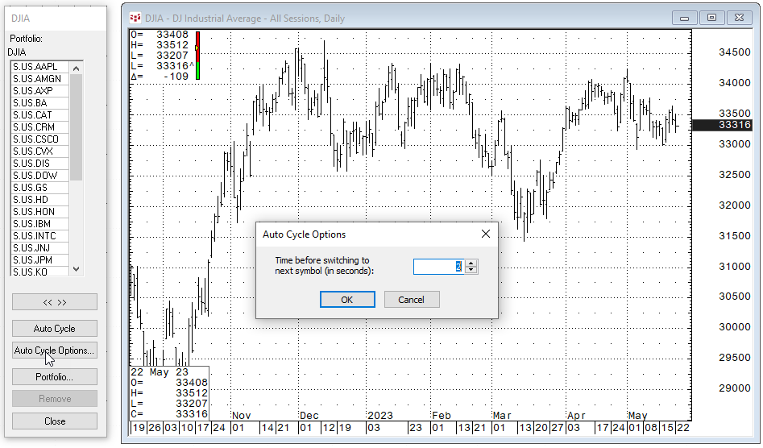Select S.US.AAPL in the portfolio list

point(35,67)
